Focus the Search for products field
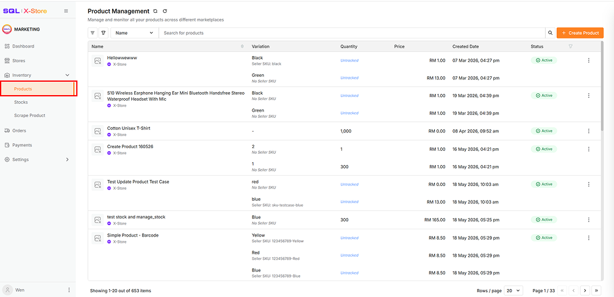614x297 pixels. tap(352, 33)
